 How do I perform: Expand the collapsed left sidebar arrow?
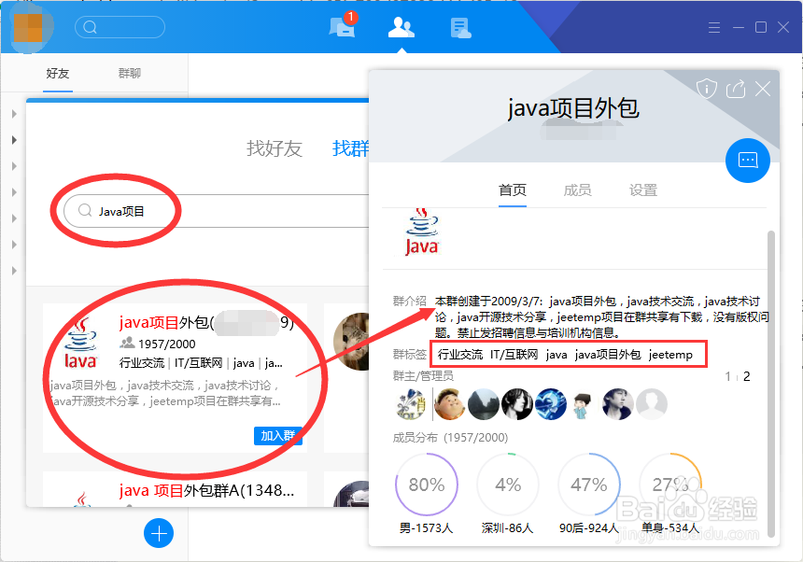pyautogui.click(x=13, y=140)
